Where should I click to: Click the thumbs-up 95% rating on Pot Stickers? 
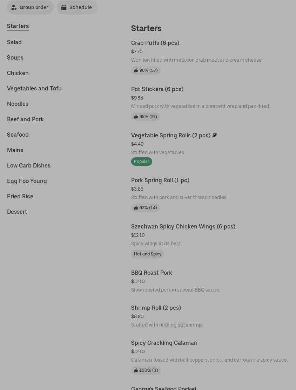pos(145,117)
